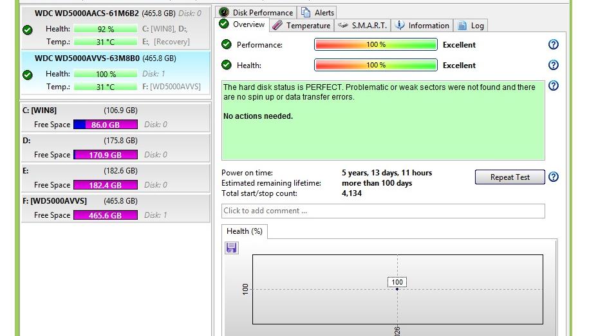Image resolution: width=598 pixels, height=336 pixels.
Task: Click the green disk status message box
Action: [383, 120]
